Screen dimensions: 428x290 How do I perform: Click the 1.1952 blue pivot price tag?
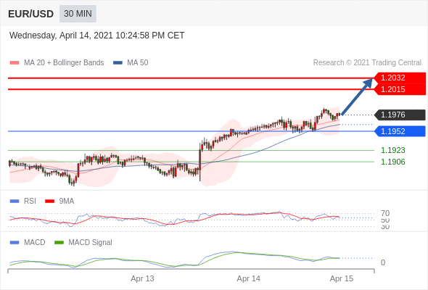400,131
